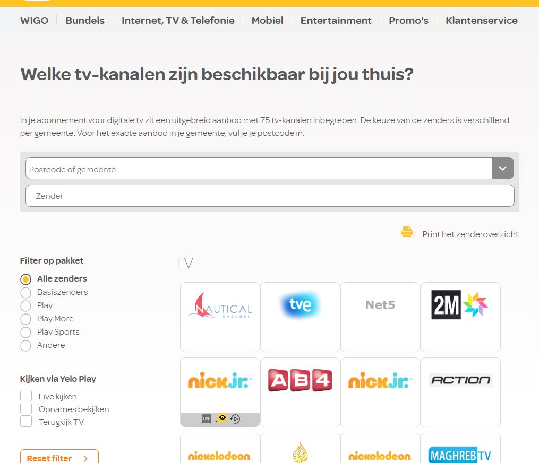Select the Andere filter option
The height and width of the screenshot is (463, 539).
pyautogui.click(x=26, y=346)
